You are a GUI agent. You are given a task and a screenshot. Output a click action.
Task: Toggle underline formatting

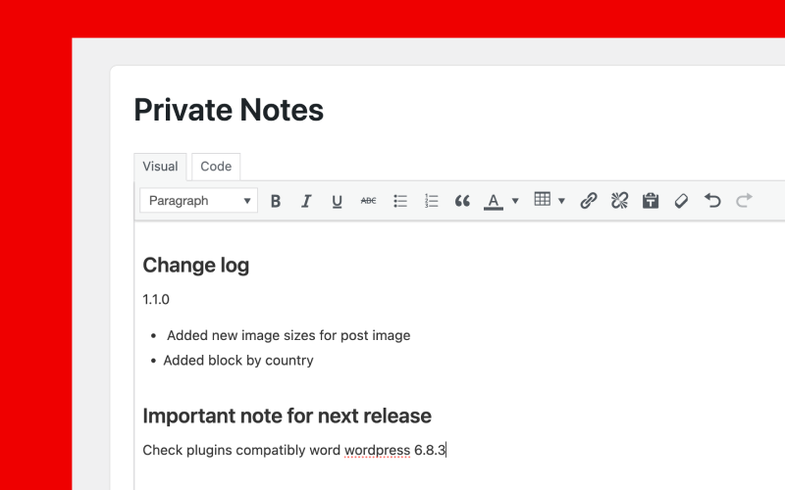(337, 201)
